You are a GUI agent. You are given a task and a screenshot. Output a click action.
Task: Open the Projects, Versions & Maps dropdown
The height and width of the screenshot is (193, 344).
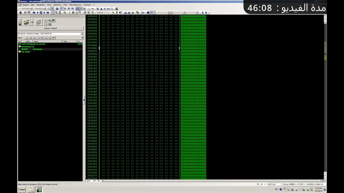coord(81,33)
